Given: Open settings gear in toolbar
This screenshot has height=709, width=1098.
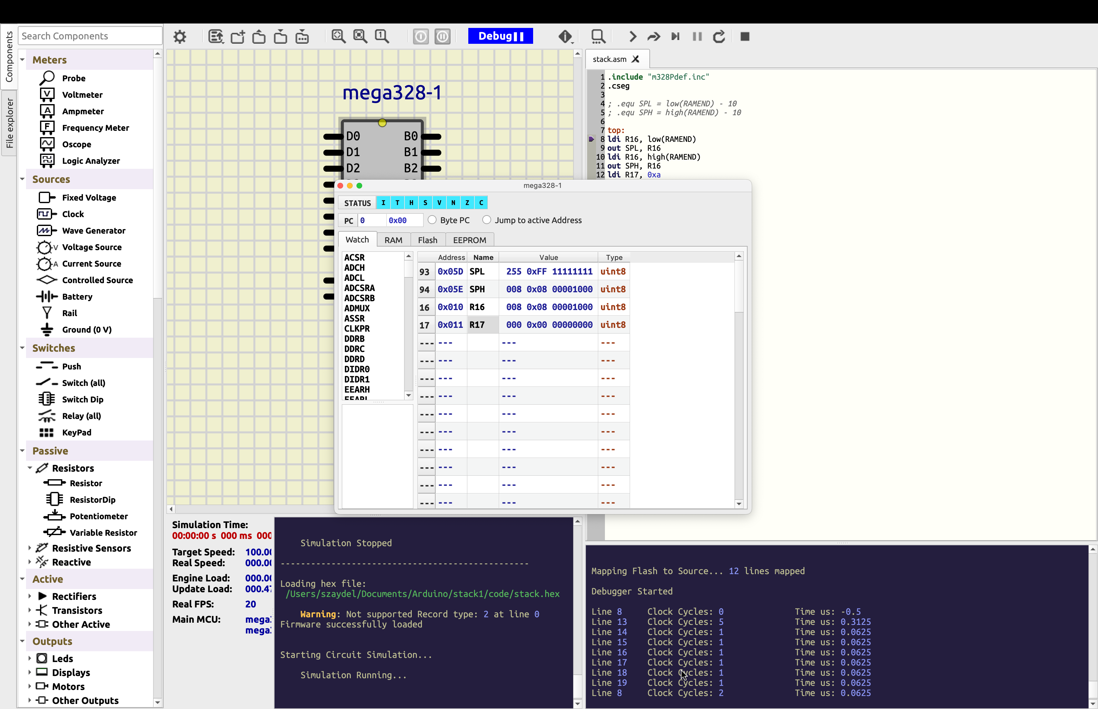Looking at the screenshot, I should (x=180, y=36).
